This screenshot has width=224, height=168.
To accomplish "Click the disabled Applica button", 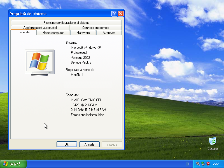I will tap(112, 144).
